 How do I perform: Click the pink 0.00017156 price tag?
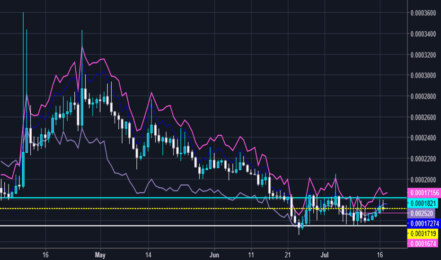click(424, 193)
